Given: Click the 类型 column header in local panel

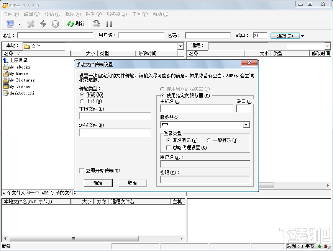Looking at the screenshot, I should [116, 54].
